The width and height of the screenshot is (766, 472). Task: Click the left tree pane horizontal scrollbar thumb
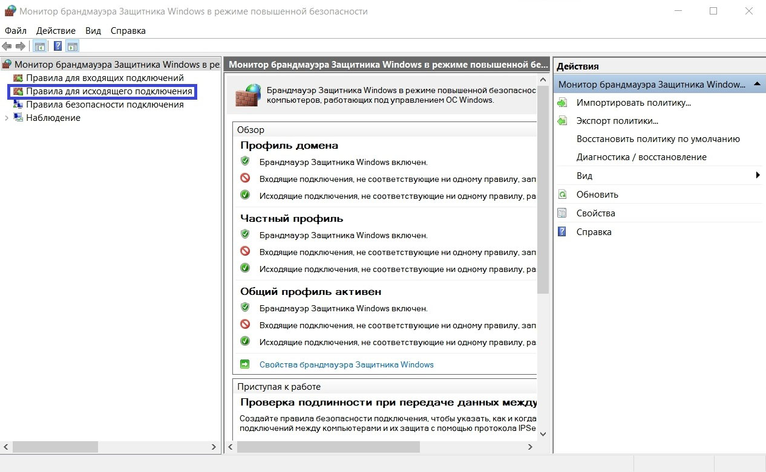[55, 447]
